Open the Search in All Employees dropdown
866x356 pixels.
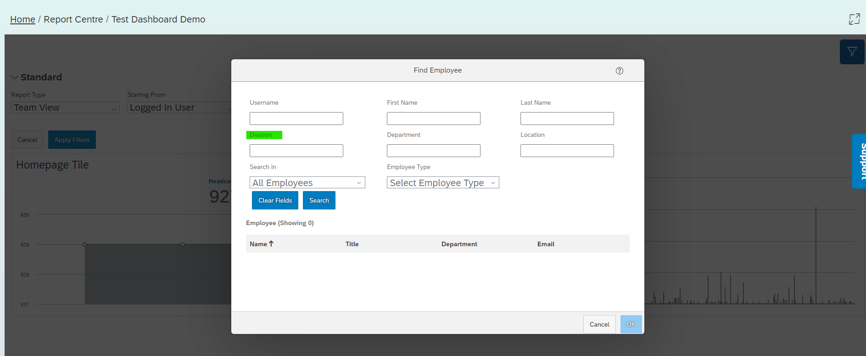coord(307,183)
